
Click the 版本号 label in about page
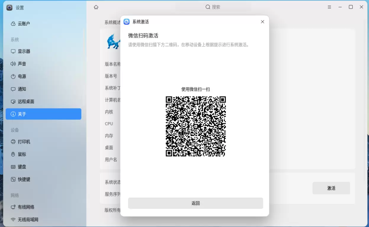[x=111, y=76]
